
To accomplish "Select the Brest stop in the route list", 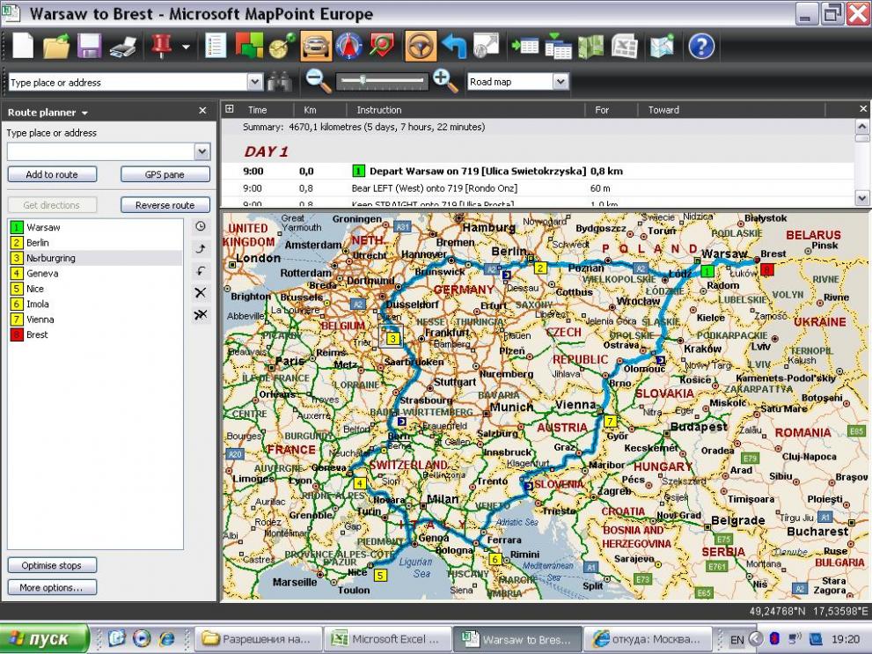I will [x=96, y=334].
